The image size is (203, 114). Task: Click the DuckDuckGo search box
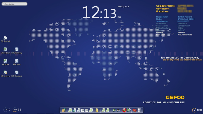[x=14, y=4]
